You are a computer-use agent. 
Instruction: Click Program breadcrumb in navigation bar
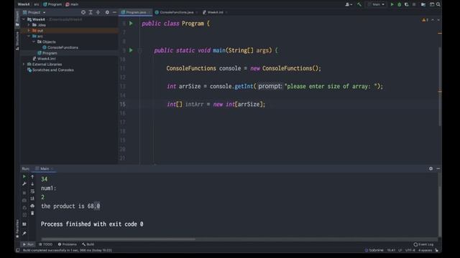(x=52, y=4)
